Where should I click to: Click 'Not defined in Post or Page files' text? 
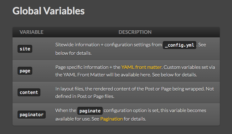coord(135,93)
